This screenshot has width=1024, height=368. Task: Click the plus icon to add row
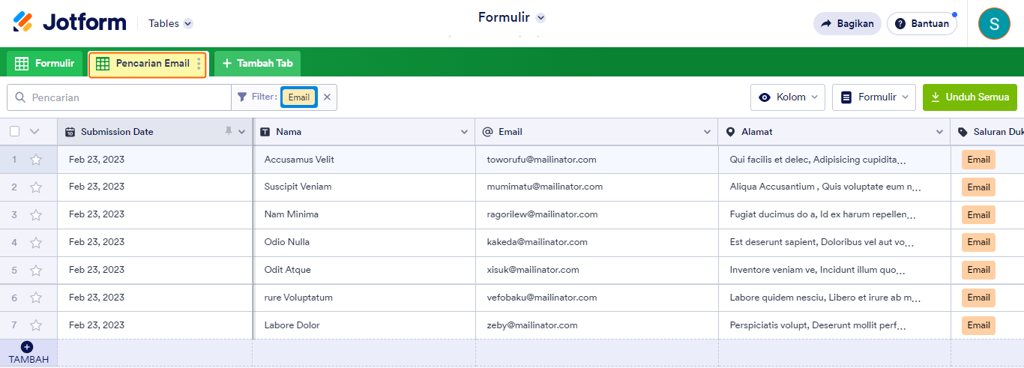pyautogui.click(x=27, y=347)
